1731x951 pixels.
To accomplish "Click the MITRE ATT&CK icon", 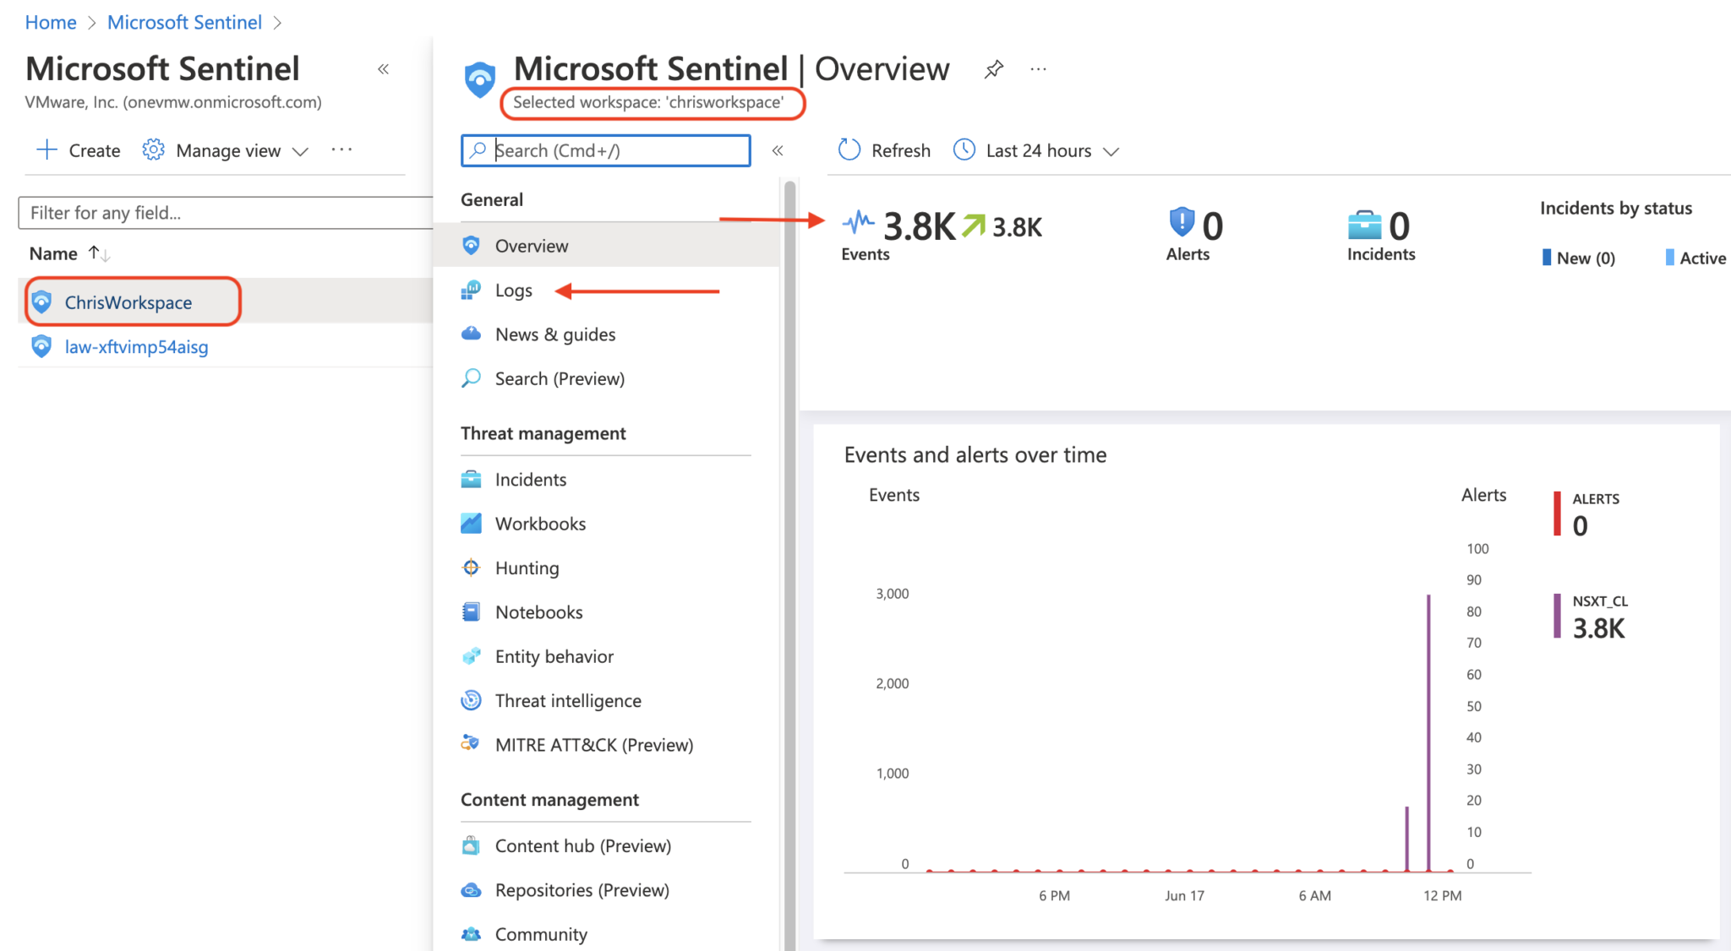I will [471, 744].
